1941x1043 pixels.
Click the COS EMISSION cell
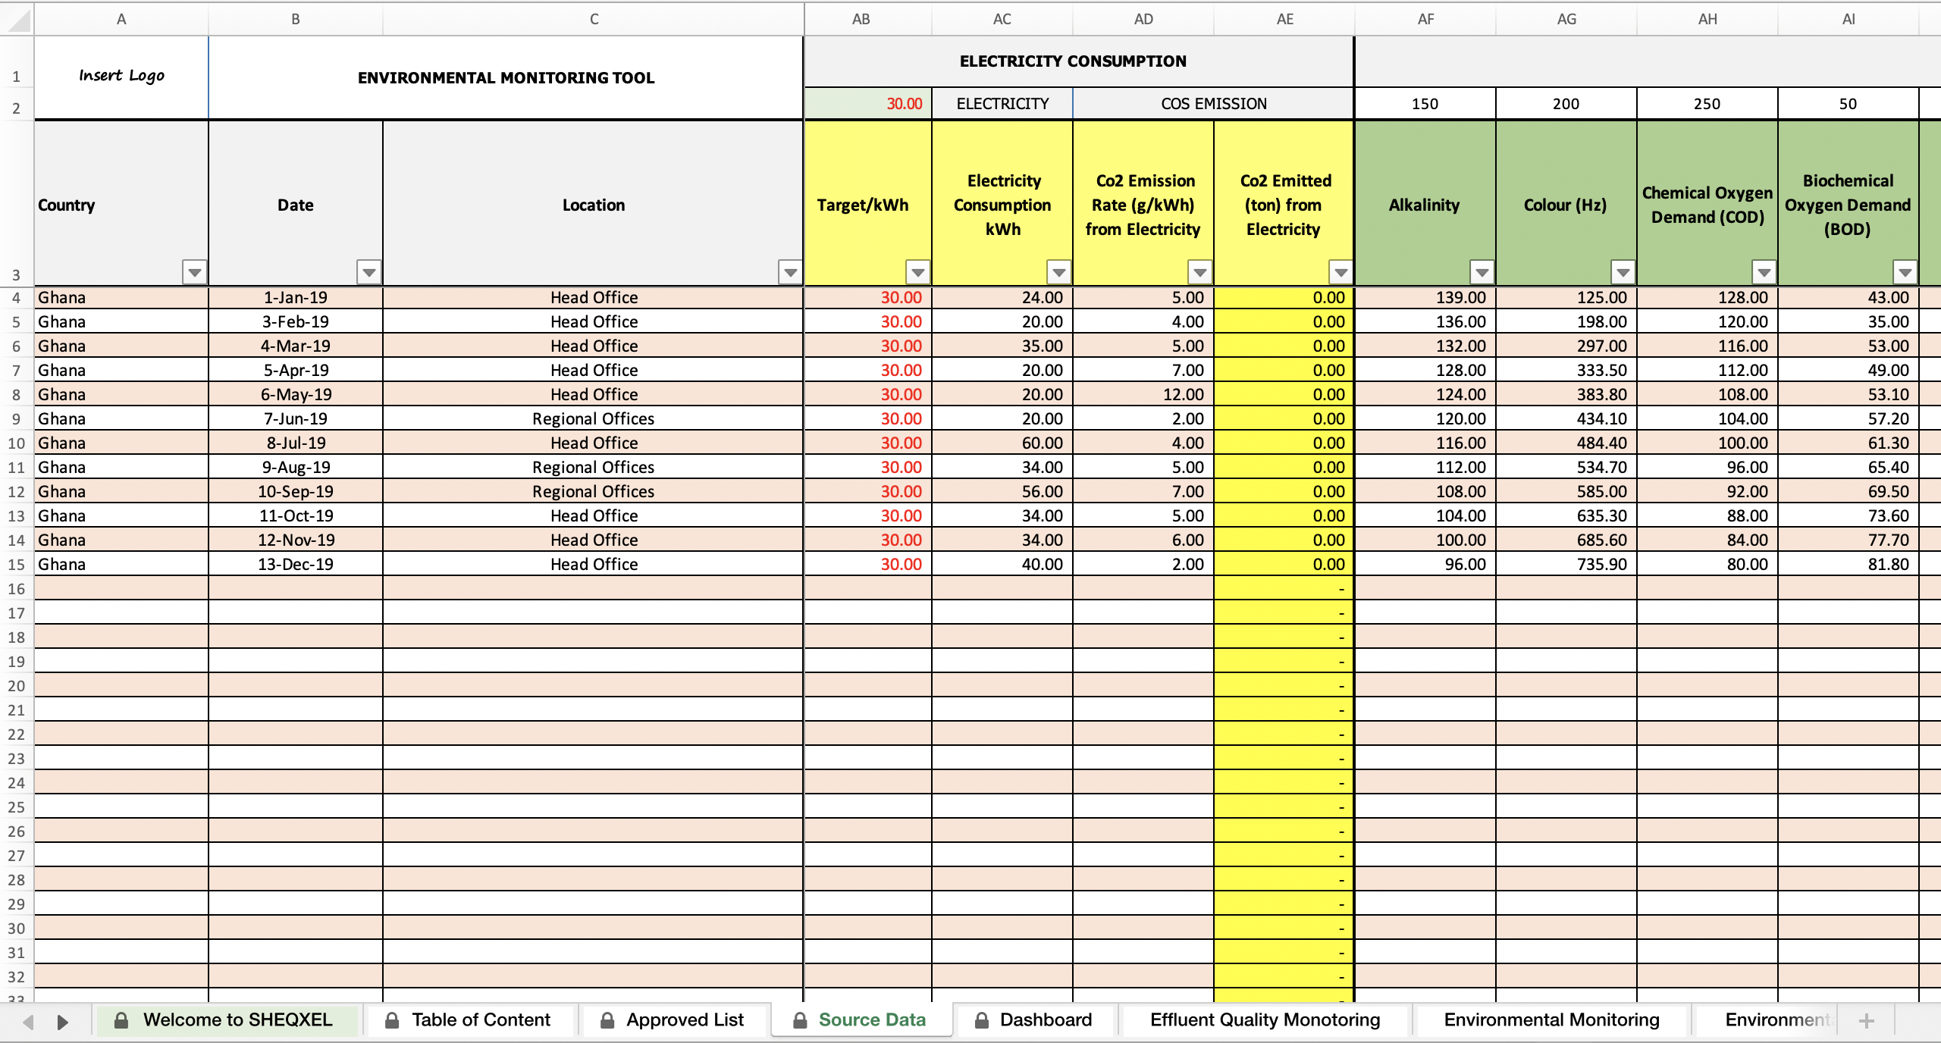click(x=1213, y=104)
